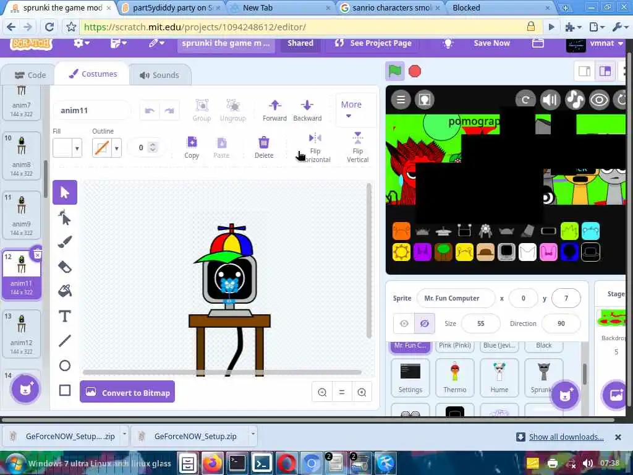
Task: Switch to the Code tab
Action: click(30, 75)
